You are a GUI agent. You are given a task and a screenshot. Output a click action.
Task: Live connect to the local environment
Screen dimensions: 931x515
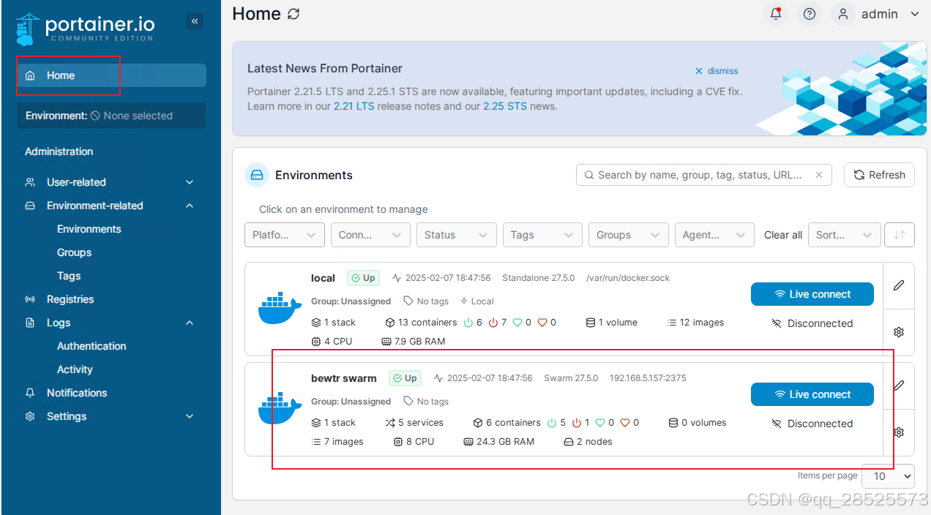(x=812, y=294)
